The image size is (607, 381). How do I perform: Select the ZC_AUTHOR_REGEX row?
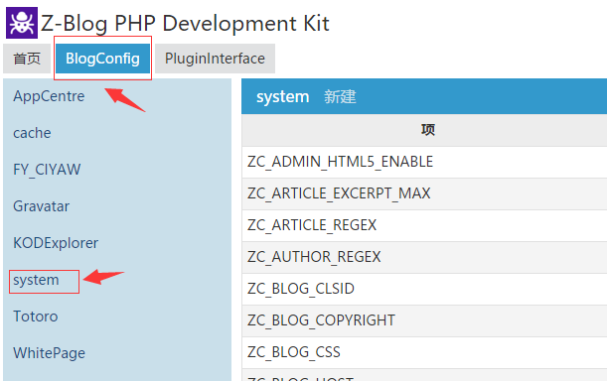(424, 257)
